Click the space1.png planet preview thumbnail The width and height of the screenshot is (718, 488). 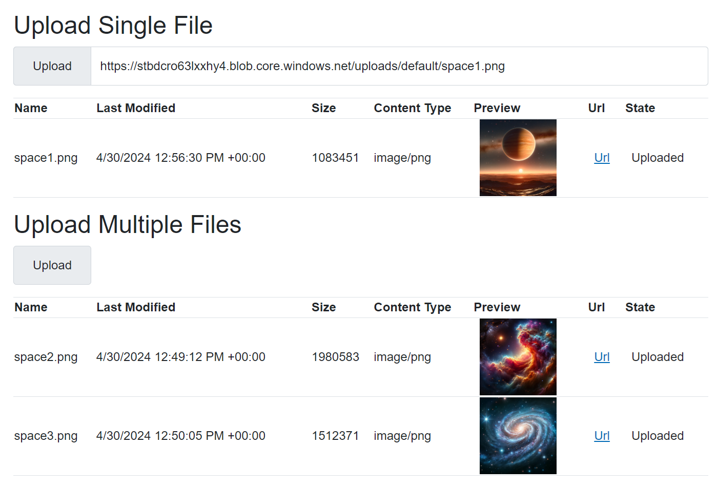(x=518, y=158)
